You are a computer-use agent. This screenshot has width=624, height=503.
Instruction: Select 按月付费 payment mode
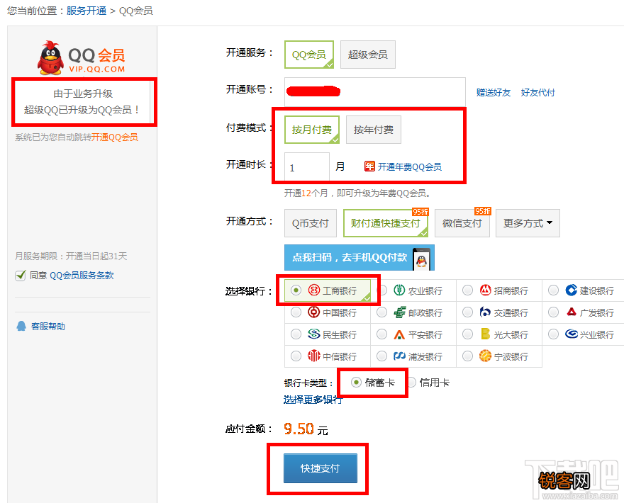click(312, 130)
